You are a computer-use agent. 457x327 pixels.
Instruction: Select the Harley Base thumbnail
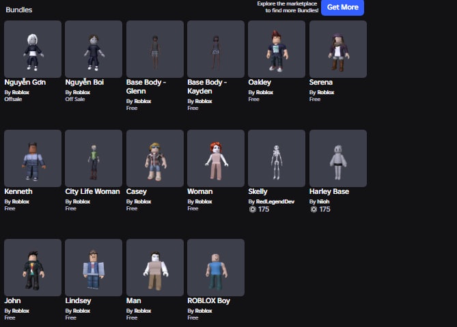pos(338,158)
